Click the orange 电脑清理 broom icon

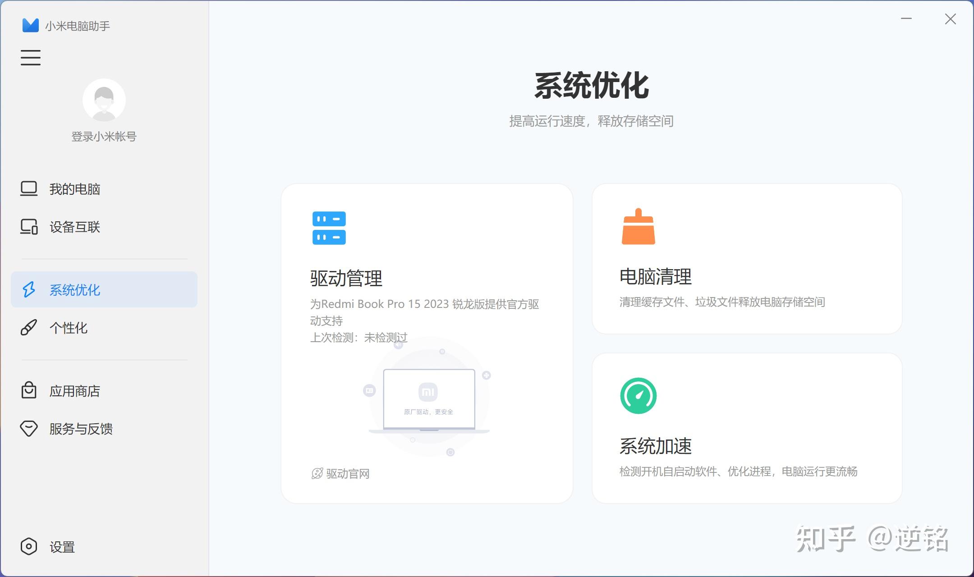click(639, 227)
